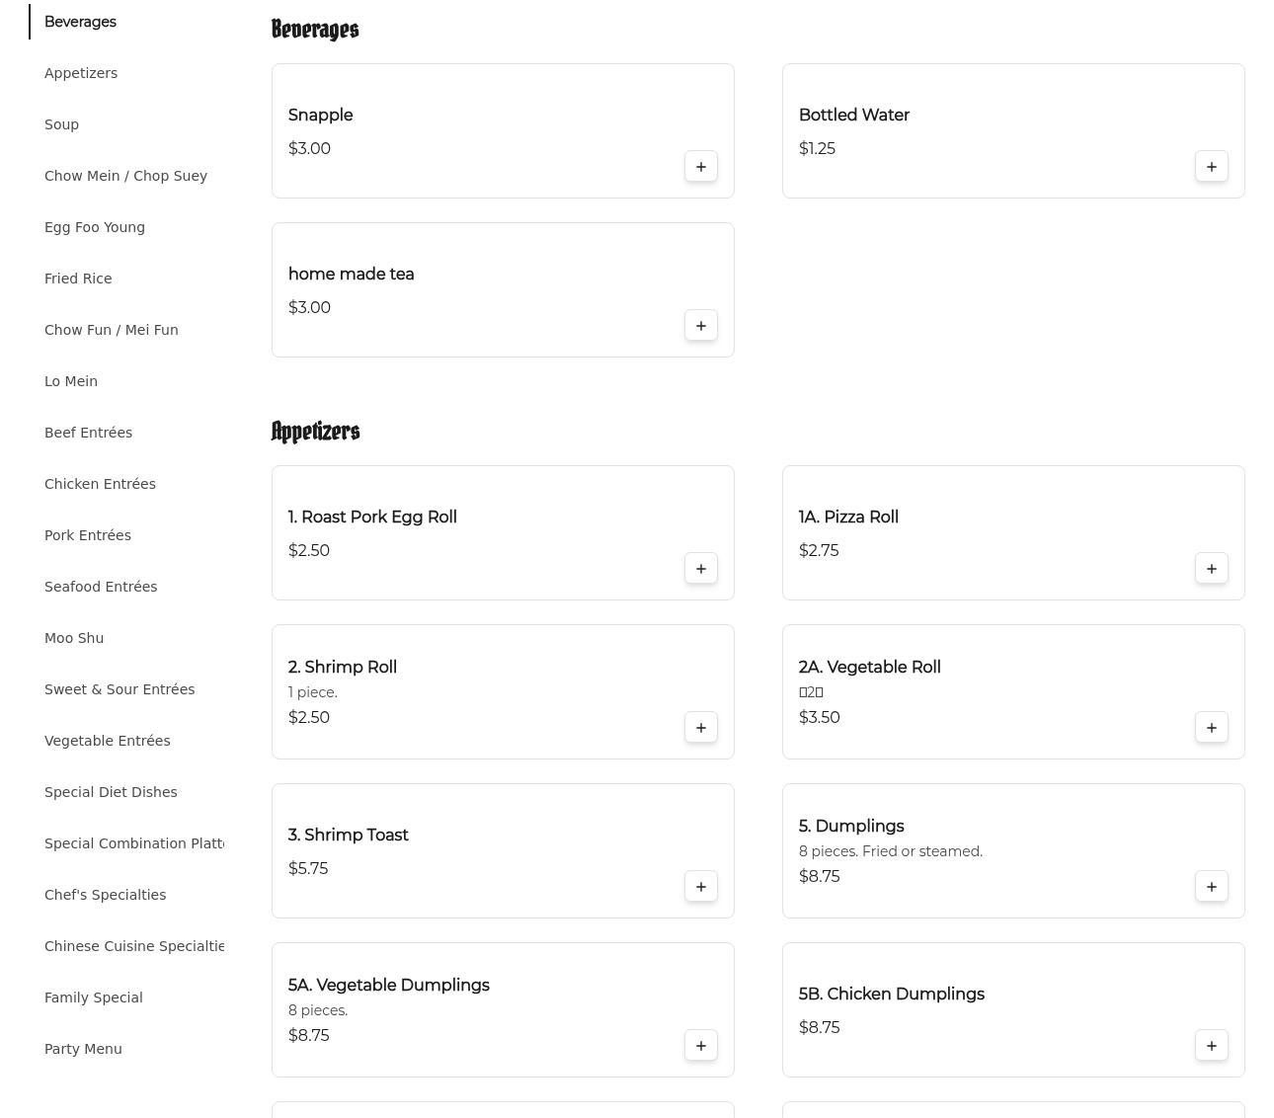Add Vegetable Roll to the order
The height and width of the screenshot is (1118, 1274).
coord(1211,728)
